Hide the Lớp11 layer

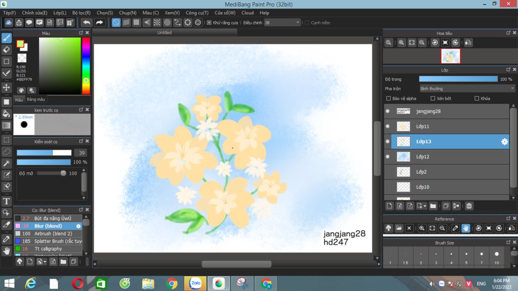pyautogui.click(x=388, y=126)
